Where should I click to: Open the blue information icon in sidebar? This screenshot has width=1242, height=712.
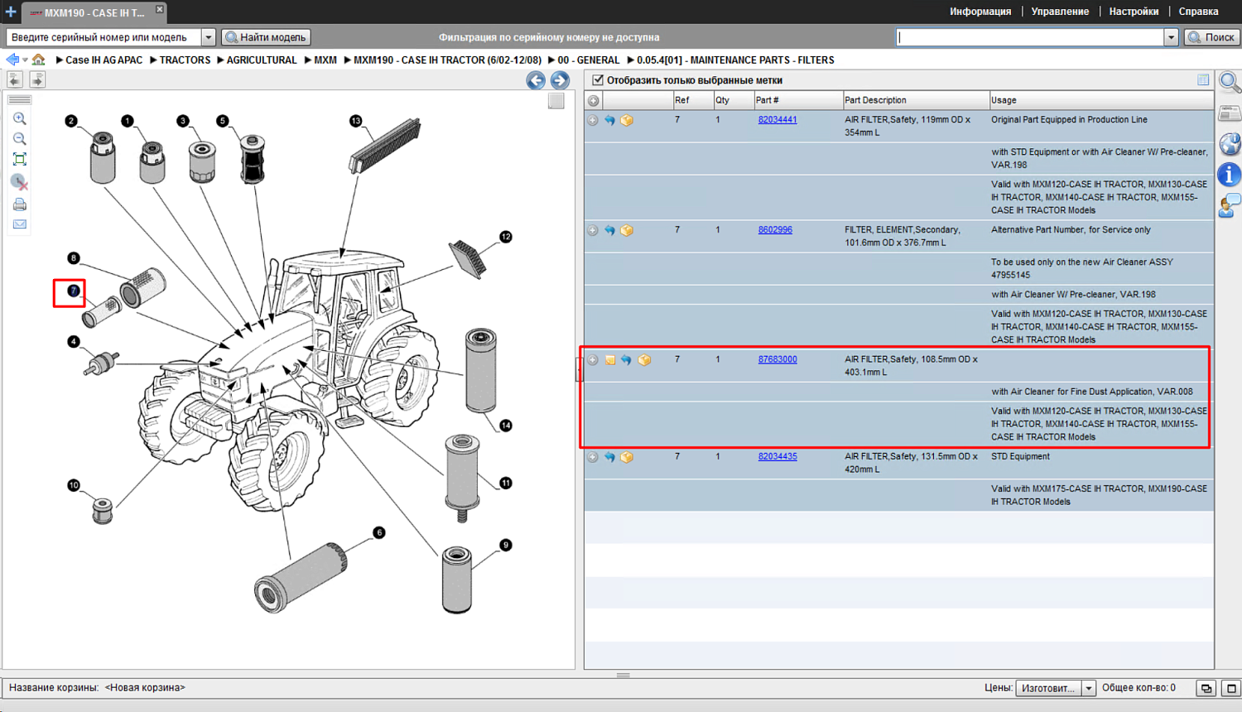[x=1230, y=175]
